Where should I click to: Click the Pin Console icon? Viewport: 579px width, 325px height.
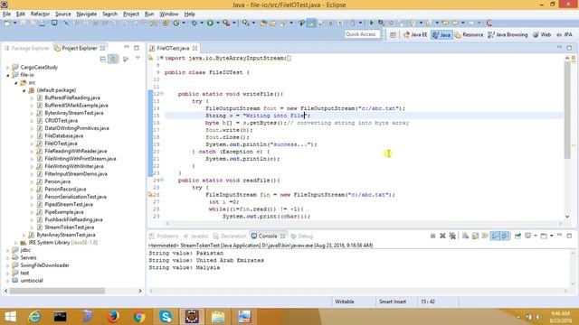[517, 236]
